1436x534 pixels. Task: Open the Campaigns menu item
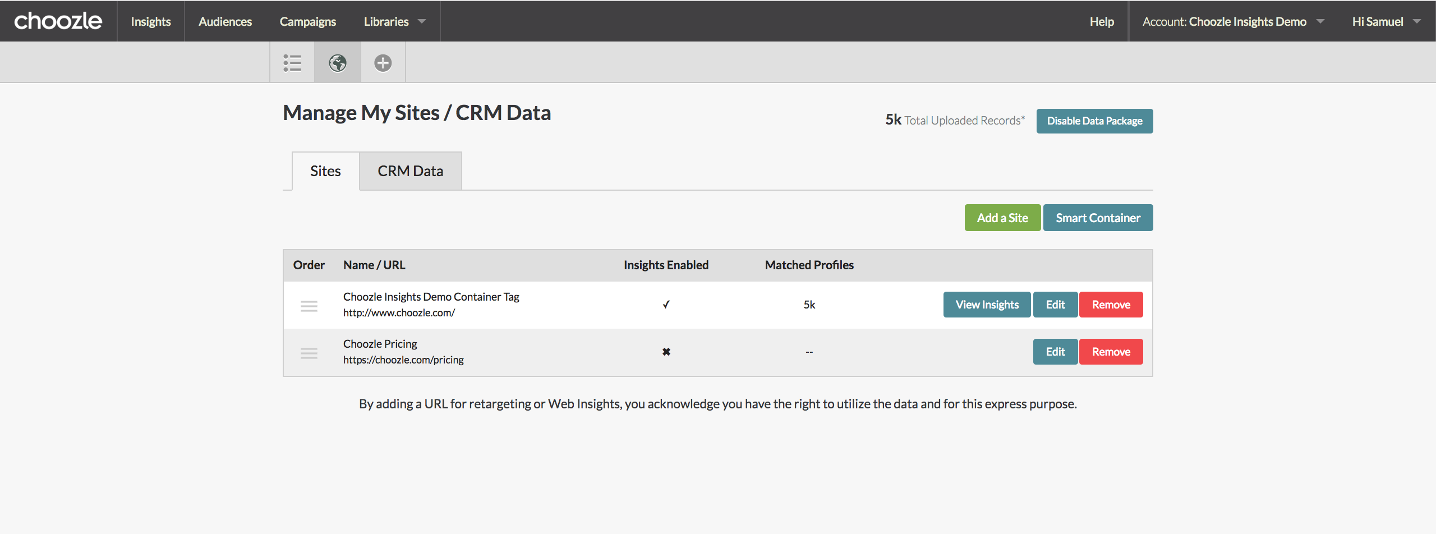[x=308, y=21]
